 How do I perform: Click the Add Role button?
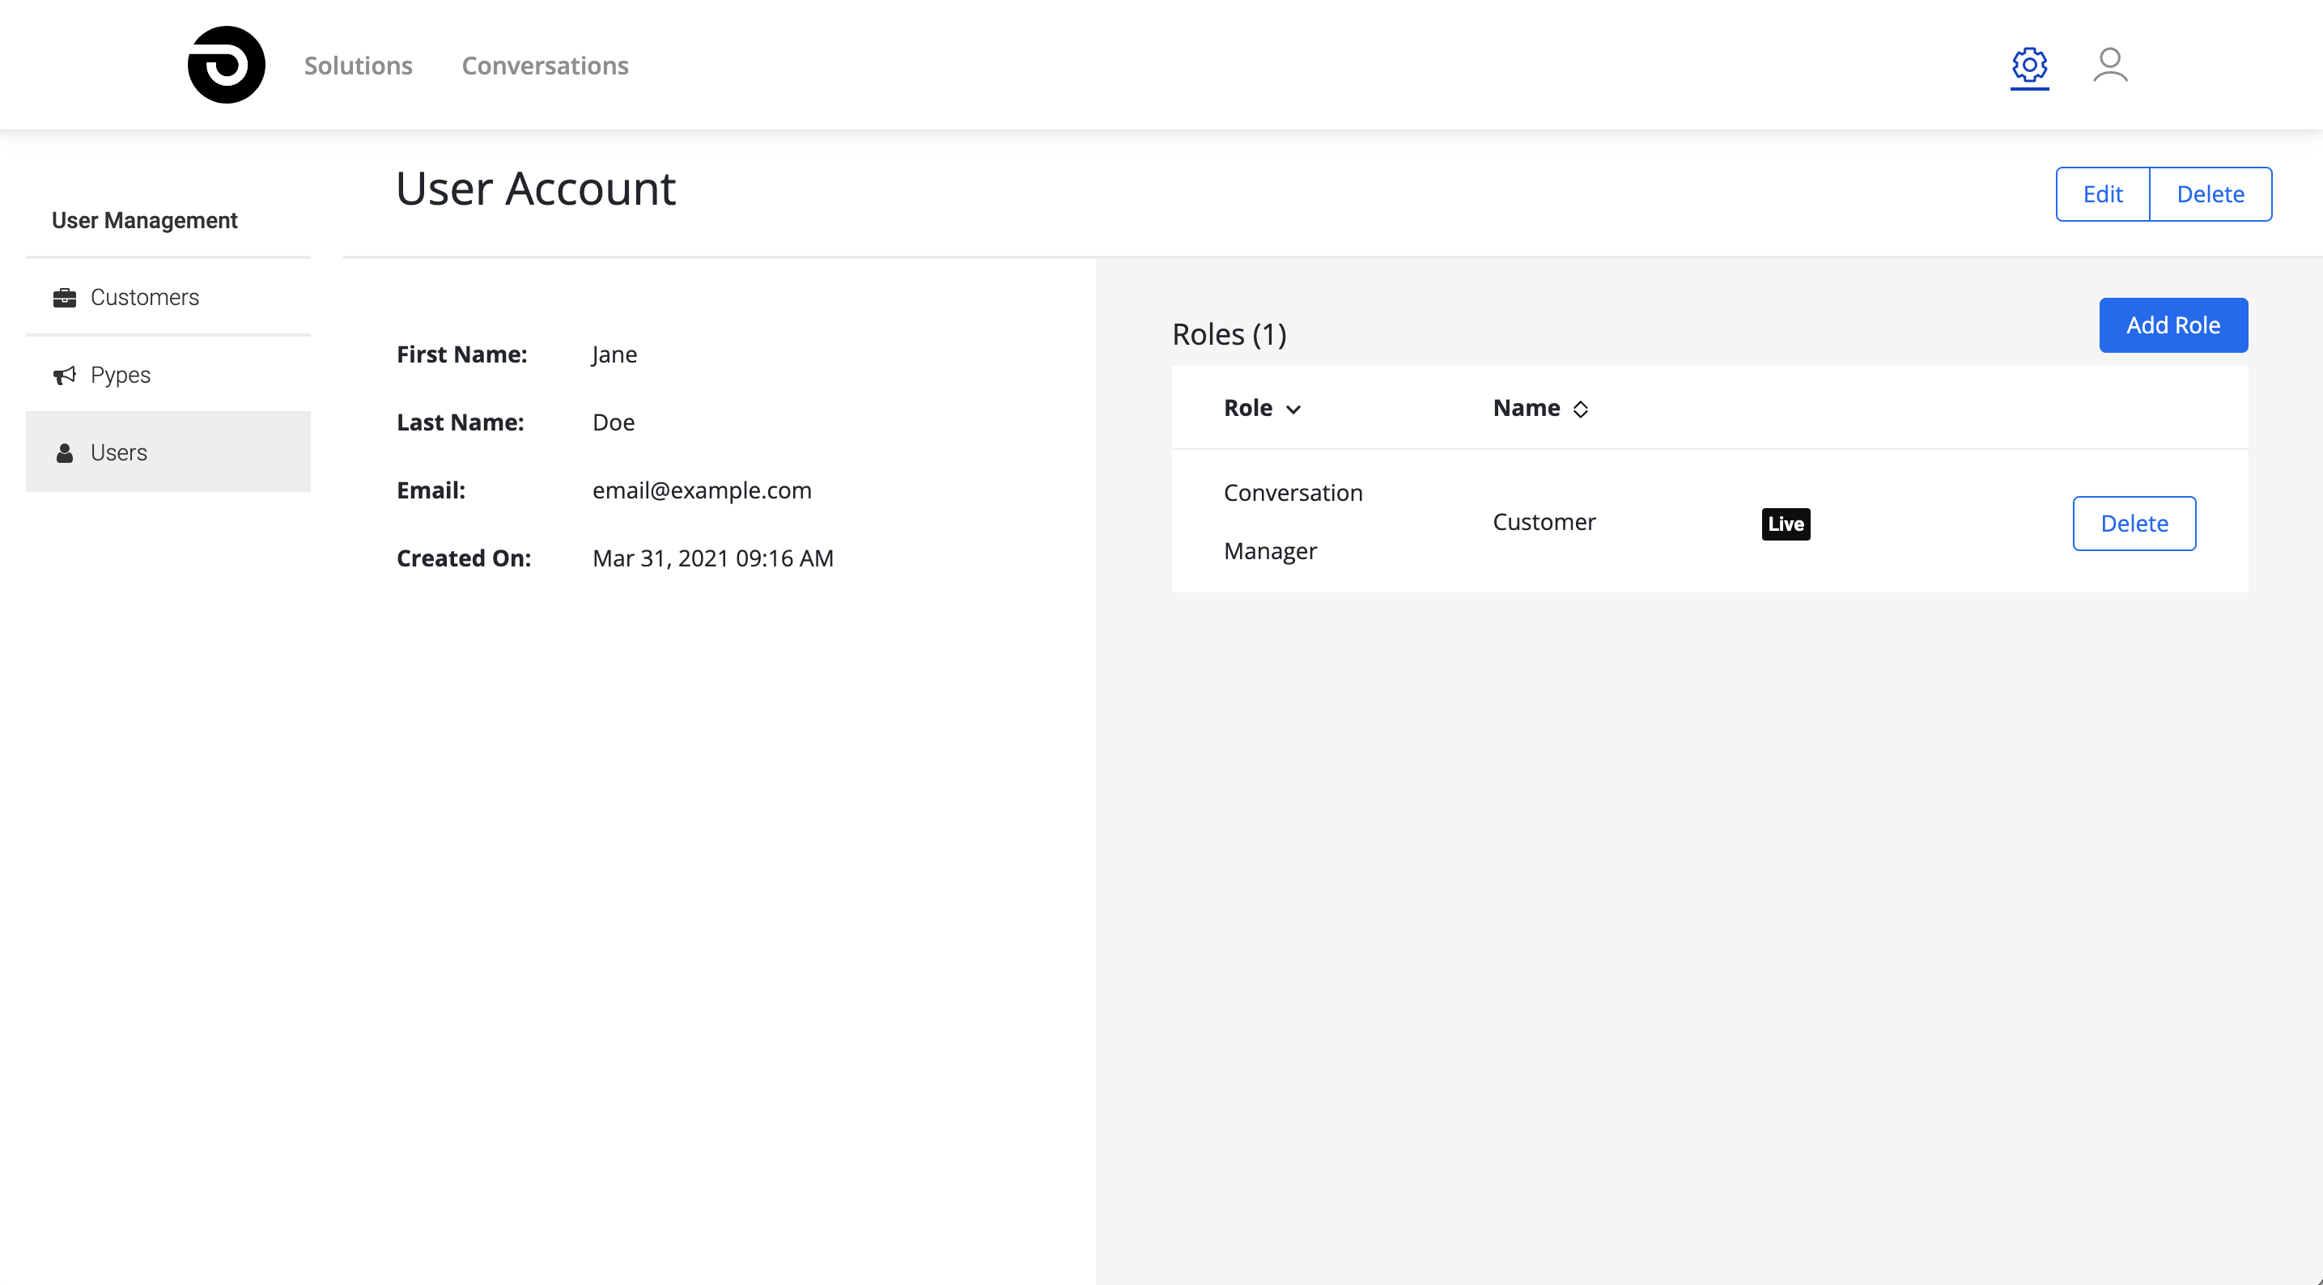pyautogui.click(x=2172, y=325)
